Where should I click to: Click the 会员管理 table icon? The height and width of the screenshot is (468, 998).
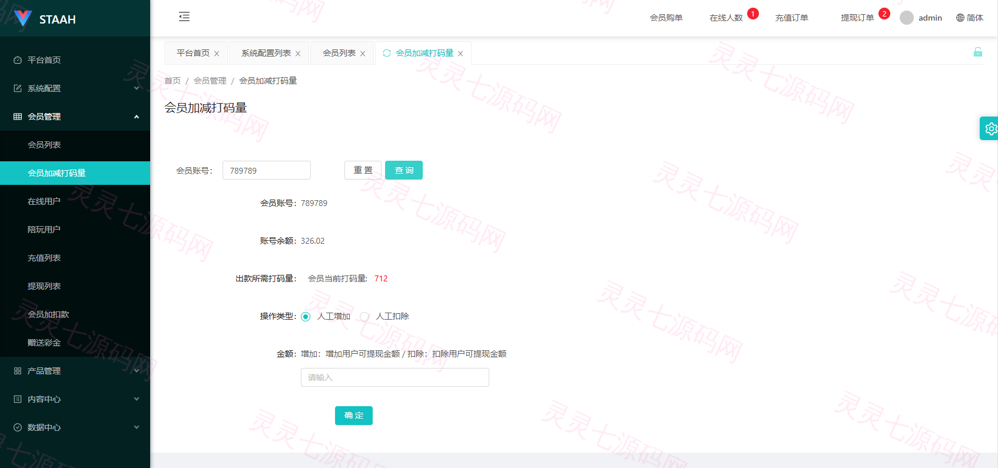click(18, 117)
